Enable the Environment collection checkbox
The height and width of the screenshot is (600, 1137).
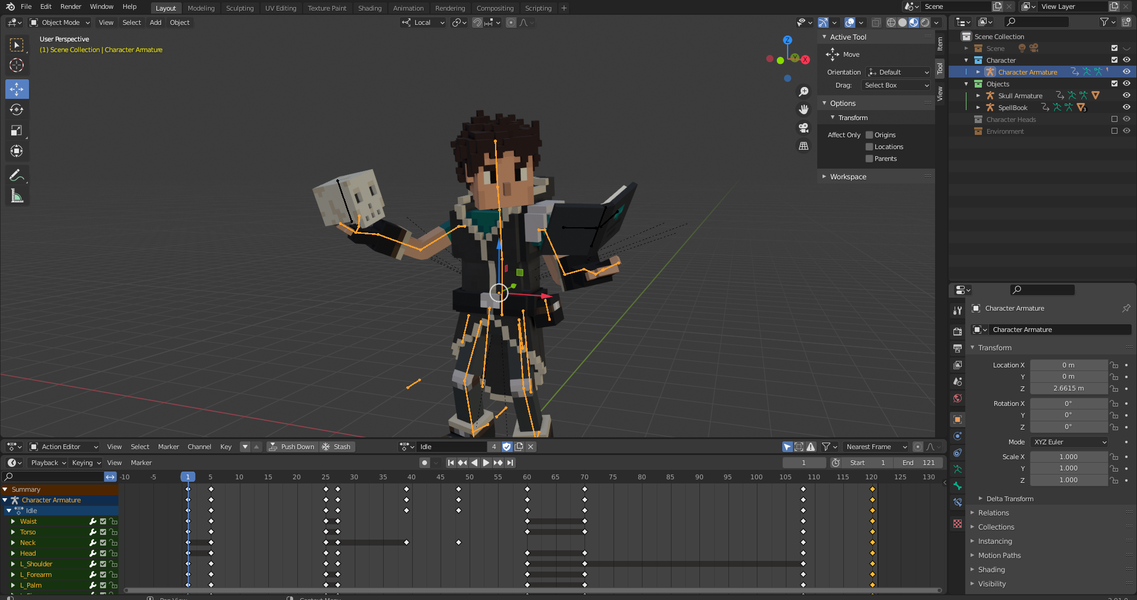pos(1114,131)
